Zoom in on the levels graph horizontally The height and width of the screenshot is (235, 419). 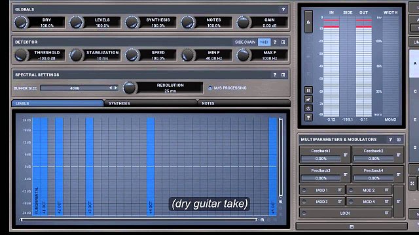(x=263, y=220)
